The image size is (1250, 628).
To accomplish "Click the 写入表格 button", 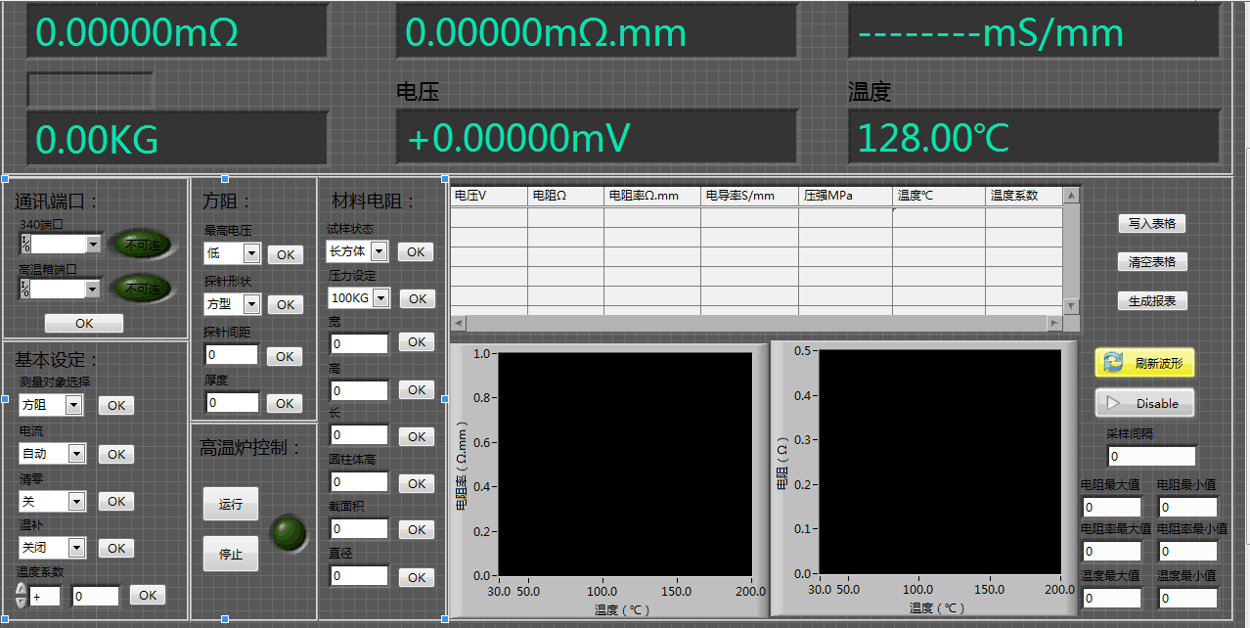I will [x=1151, y=224].
